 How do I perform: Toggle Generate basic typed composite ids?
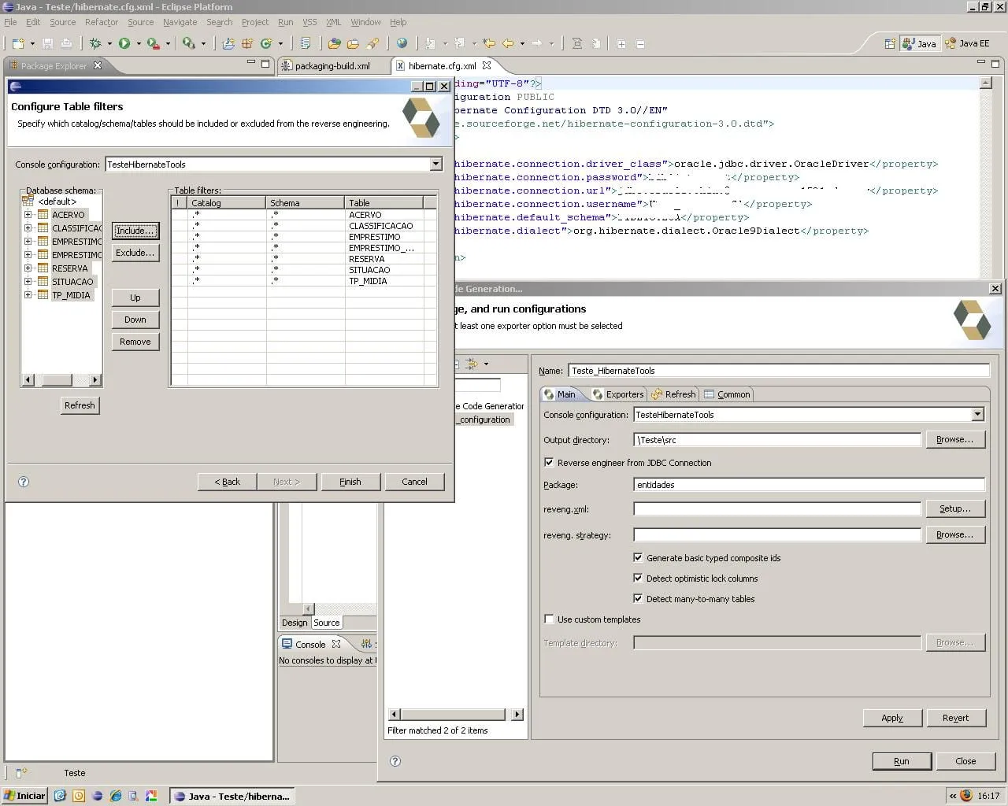point(638,558)
